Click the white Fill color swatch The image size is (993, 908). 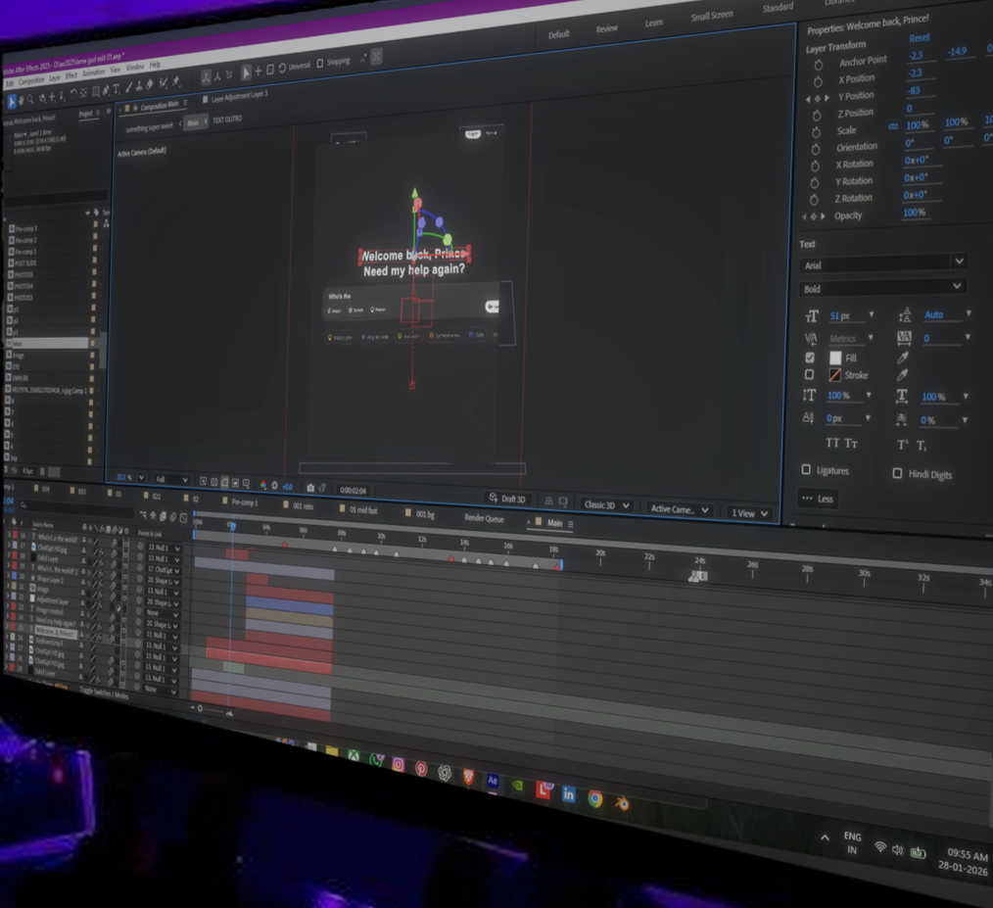coord(835,358)
